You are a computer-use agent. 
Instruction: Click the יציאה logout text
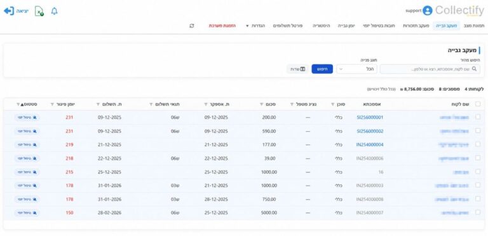22,11
